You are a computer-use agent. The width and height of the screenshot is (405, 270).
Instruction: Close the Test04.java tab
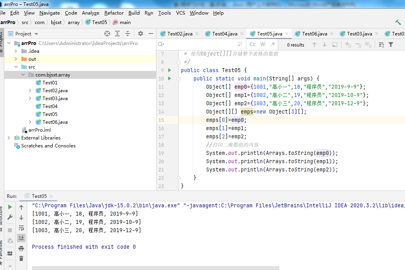click(242, 34)
